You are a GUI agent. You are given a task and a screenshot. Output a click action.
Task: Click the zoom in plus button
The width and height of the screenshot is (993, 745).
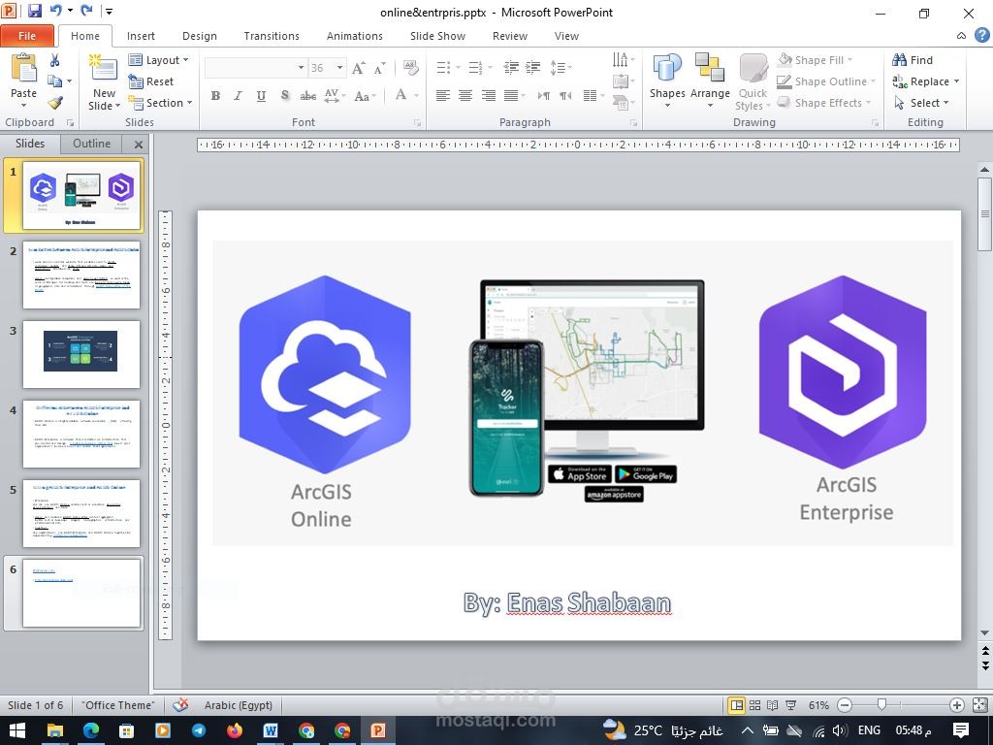[x=957, y=705]
